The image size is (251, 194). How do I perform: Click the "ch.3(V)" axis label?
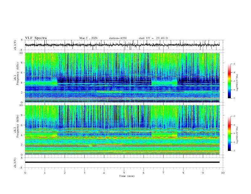[15, 163]
